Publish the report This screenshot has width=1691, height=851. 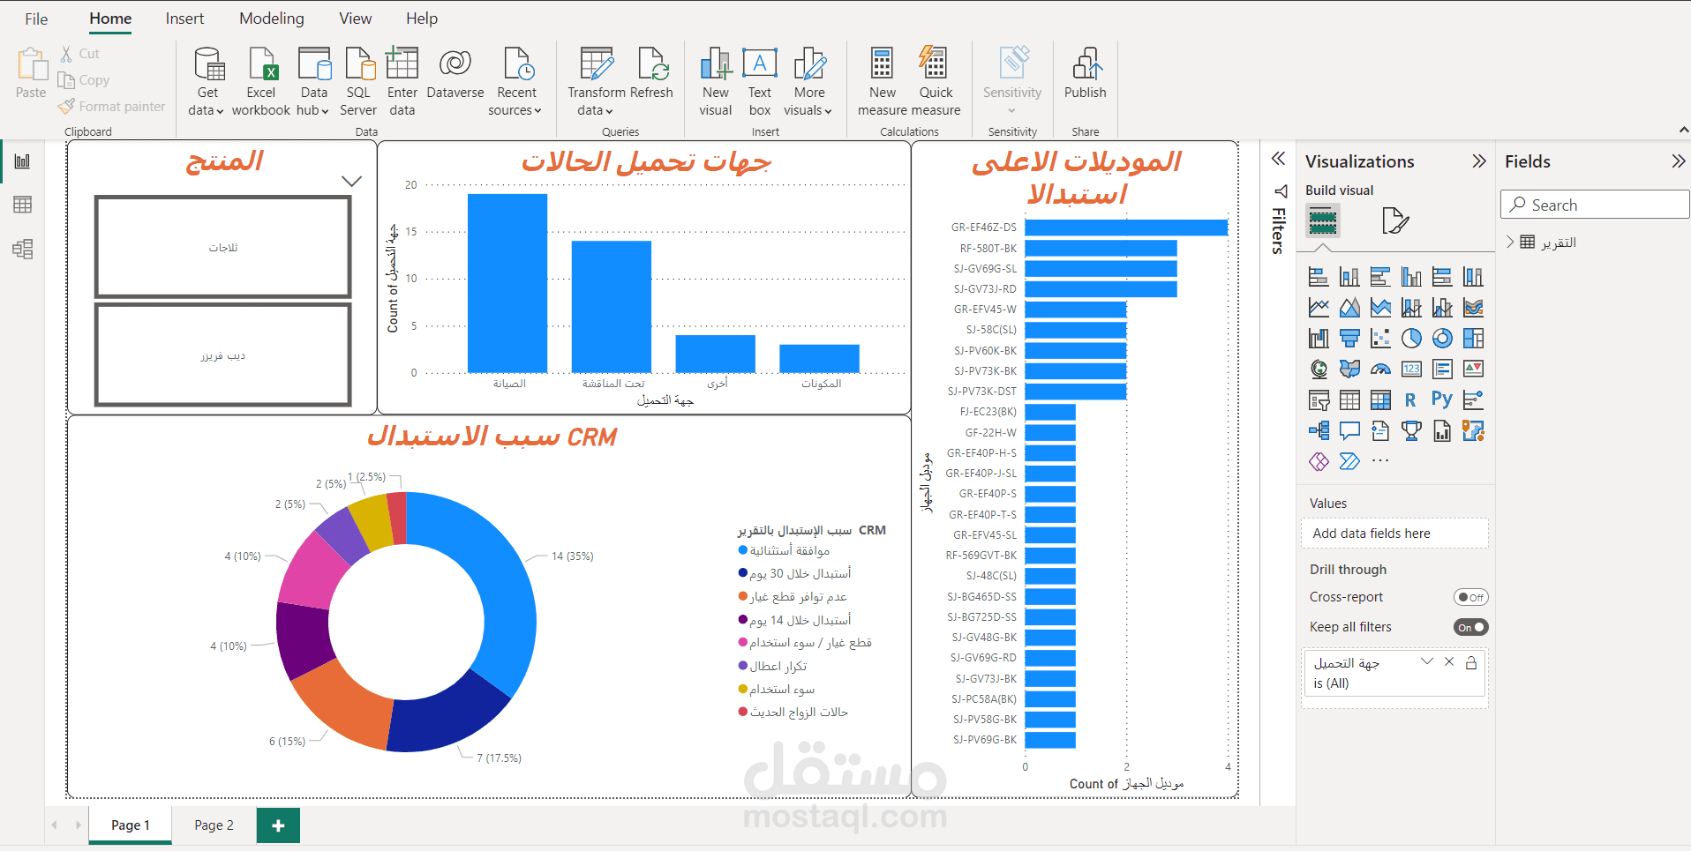click(x=1085, y=73)
